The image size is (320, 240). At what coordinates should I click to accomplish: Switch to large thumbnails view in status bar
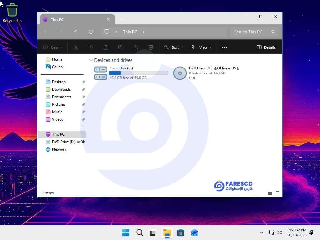[x=277, y=193]
